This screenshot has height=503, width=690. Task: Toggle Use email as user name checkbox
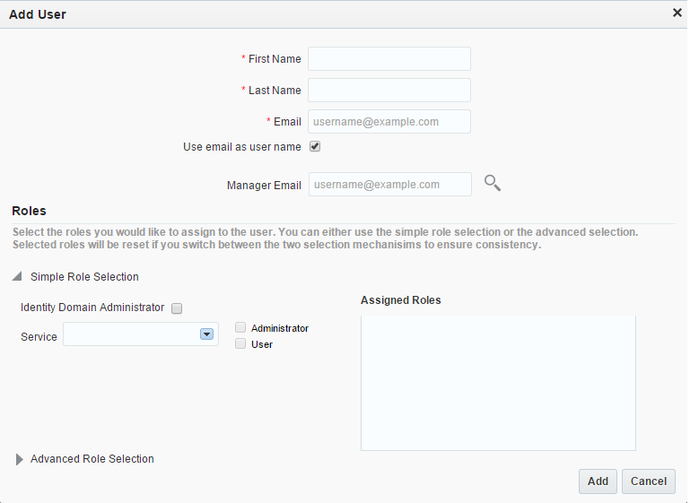tap(315, 146)
